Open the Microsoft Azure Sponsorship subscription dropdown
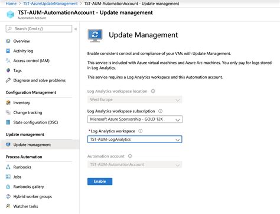Viewport: 280px width, 214px height. pyautogui.click(x=135, y=119)
